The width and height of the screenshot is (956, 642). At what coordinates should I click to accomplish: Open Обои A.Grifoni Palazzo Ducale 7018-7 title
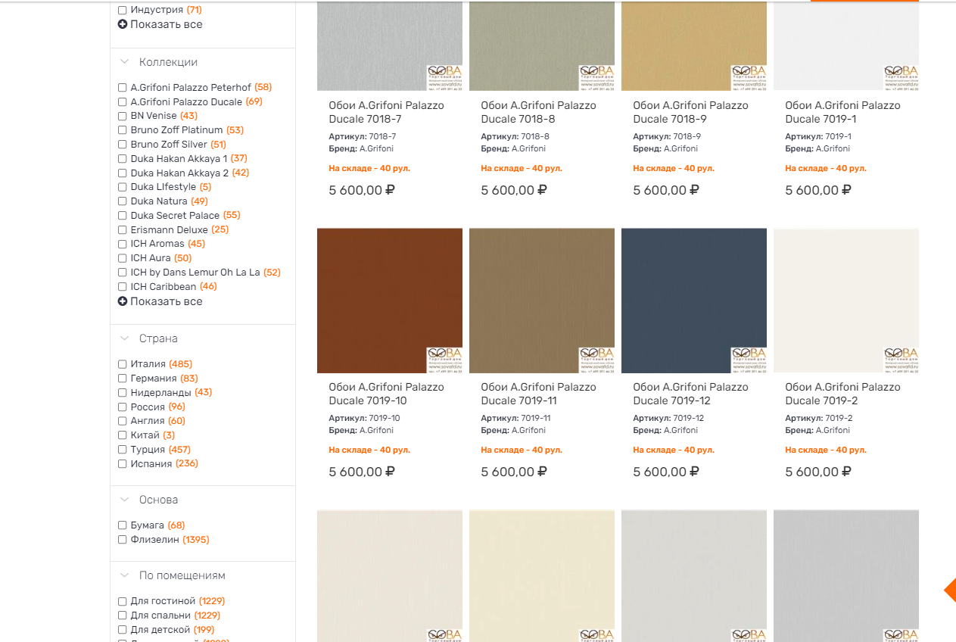click(386, 112)
